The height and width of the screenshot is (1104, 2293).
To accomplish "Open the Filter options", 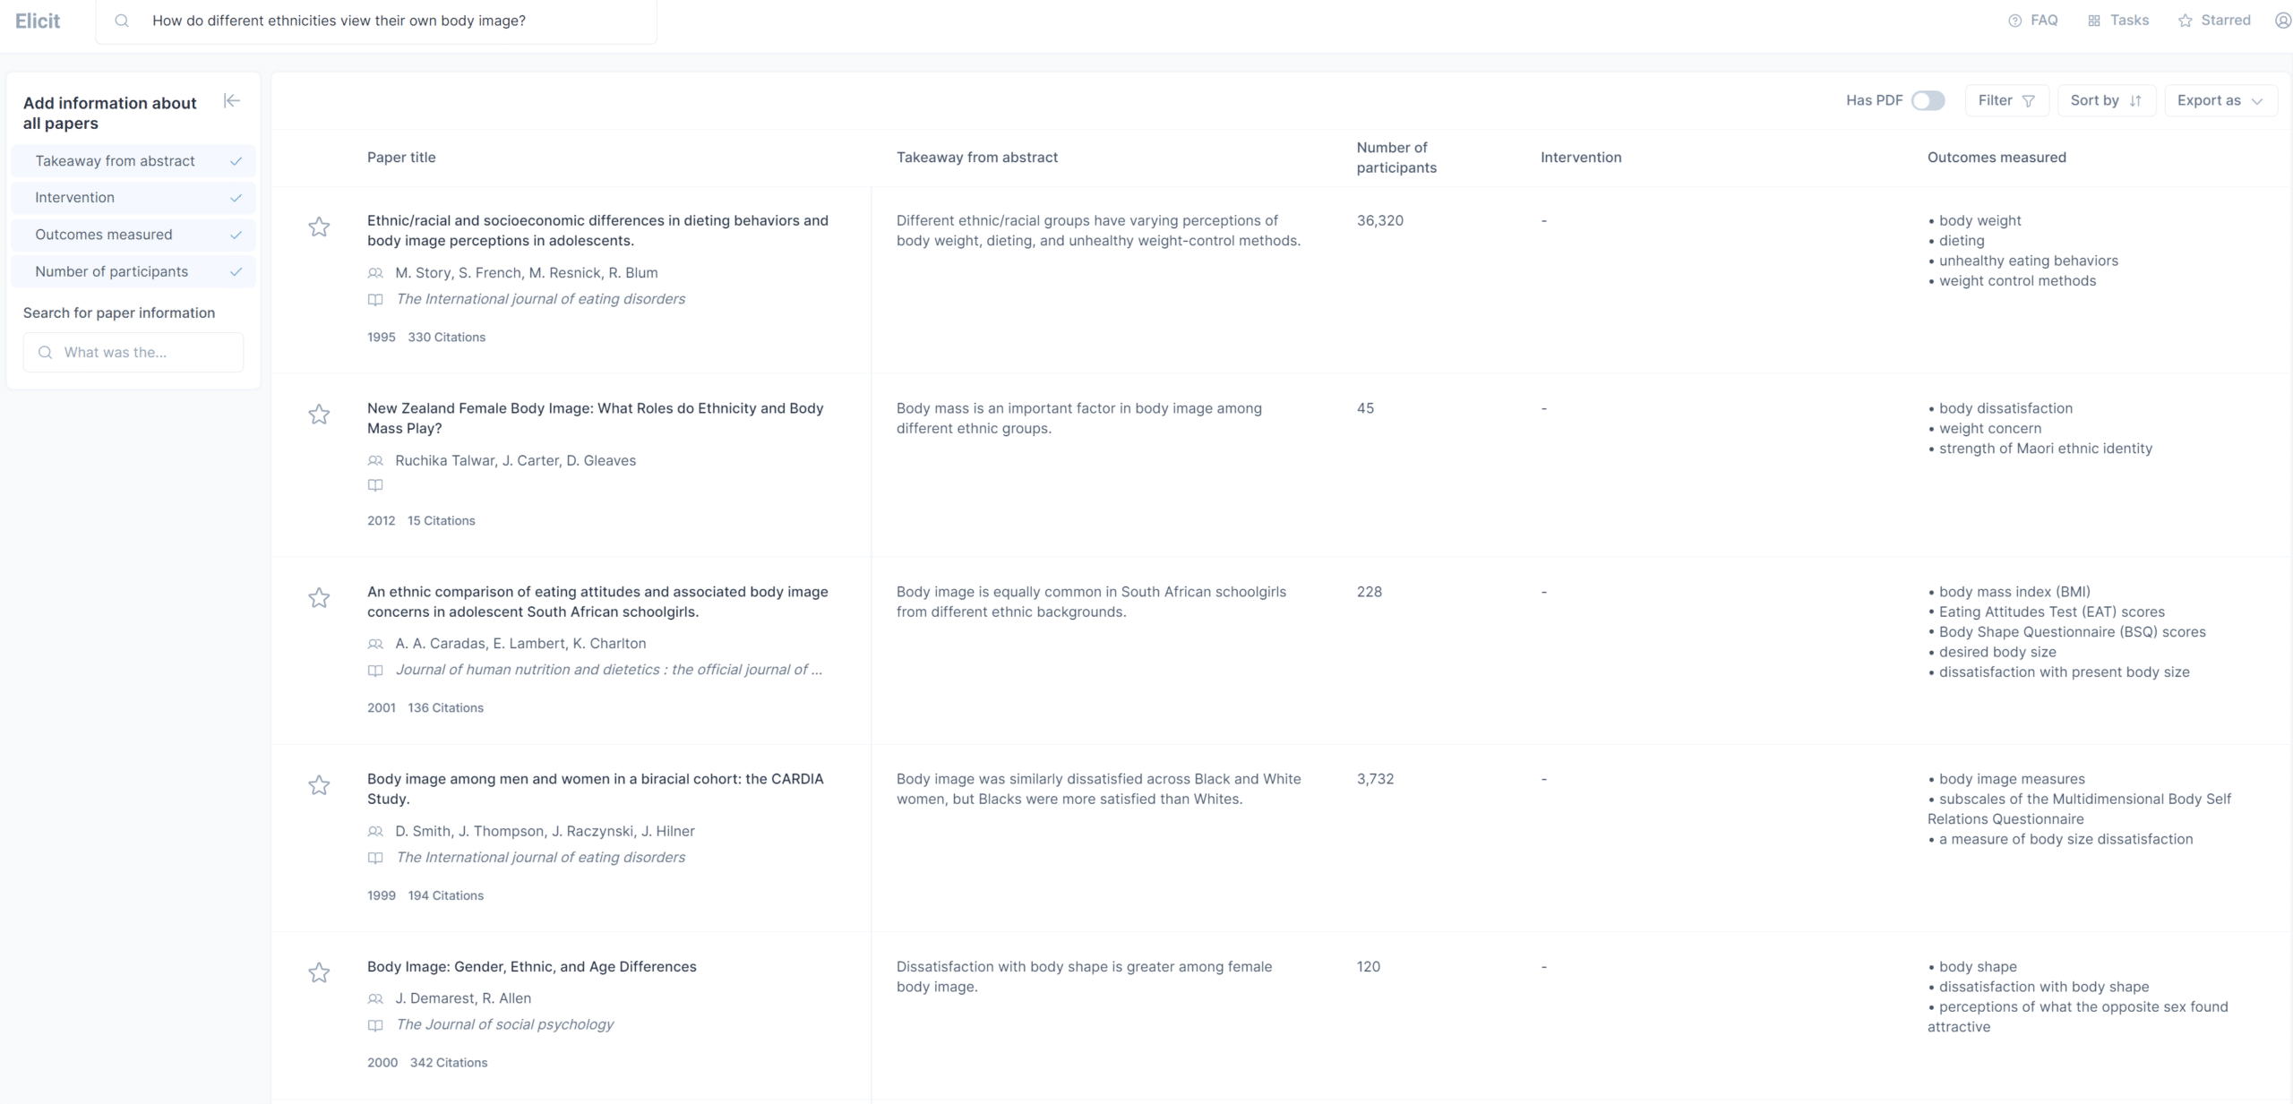I will [2005, 100].
